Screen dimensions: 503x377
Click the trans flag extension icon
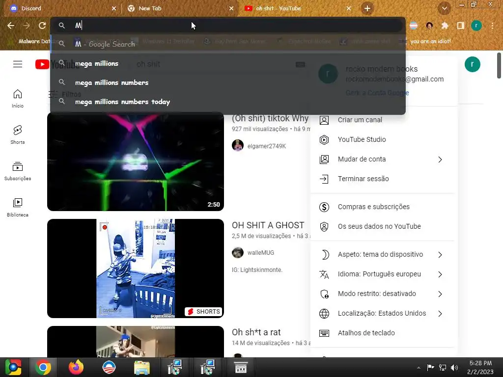414,26
